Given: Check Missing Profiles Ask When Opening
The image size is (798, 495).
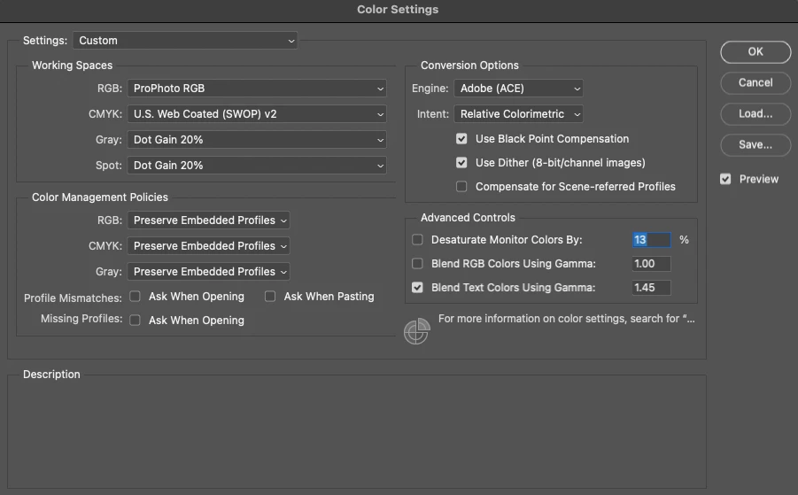Looking at the screenshot, I should (x=136, y=321).
